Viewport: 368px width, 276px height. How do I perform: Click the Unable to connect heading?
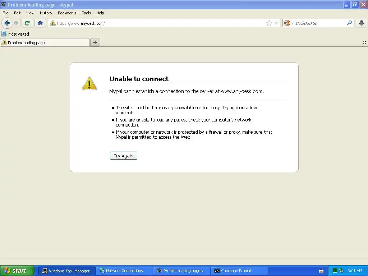click(x=139, y=79)
